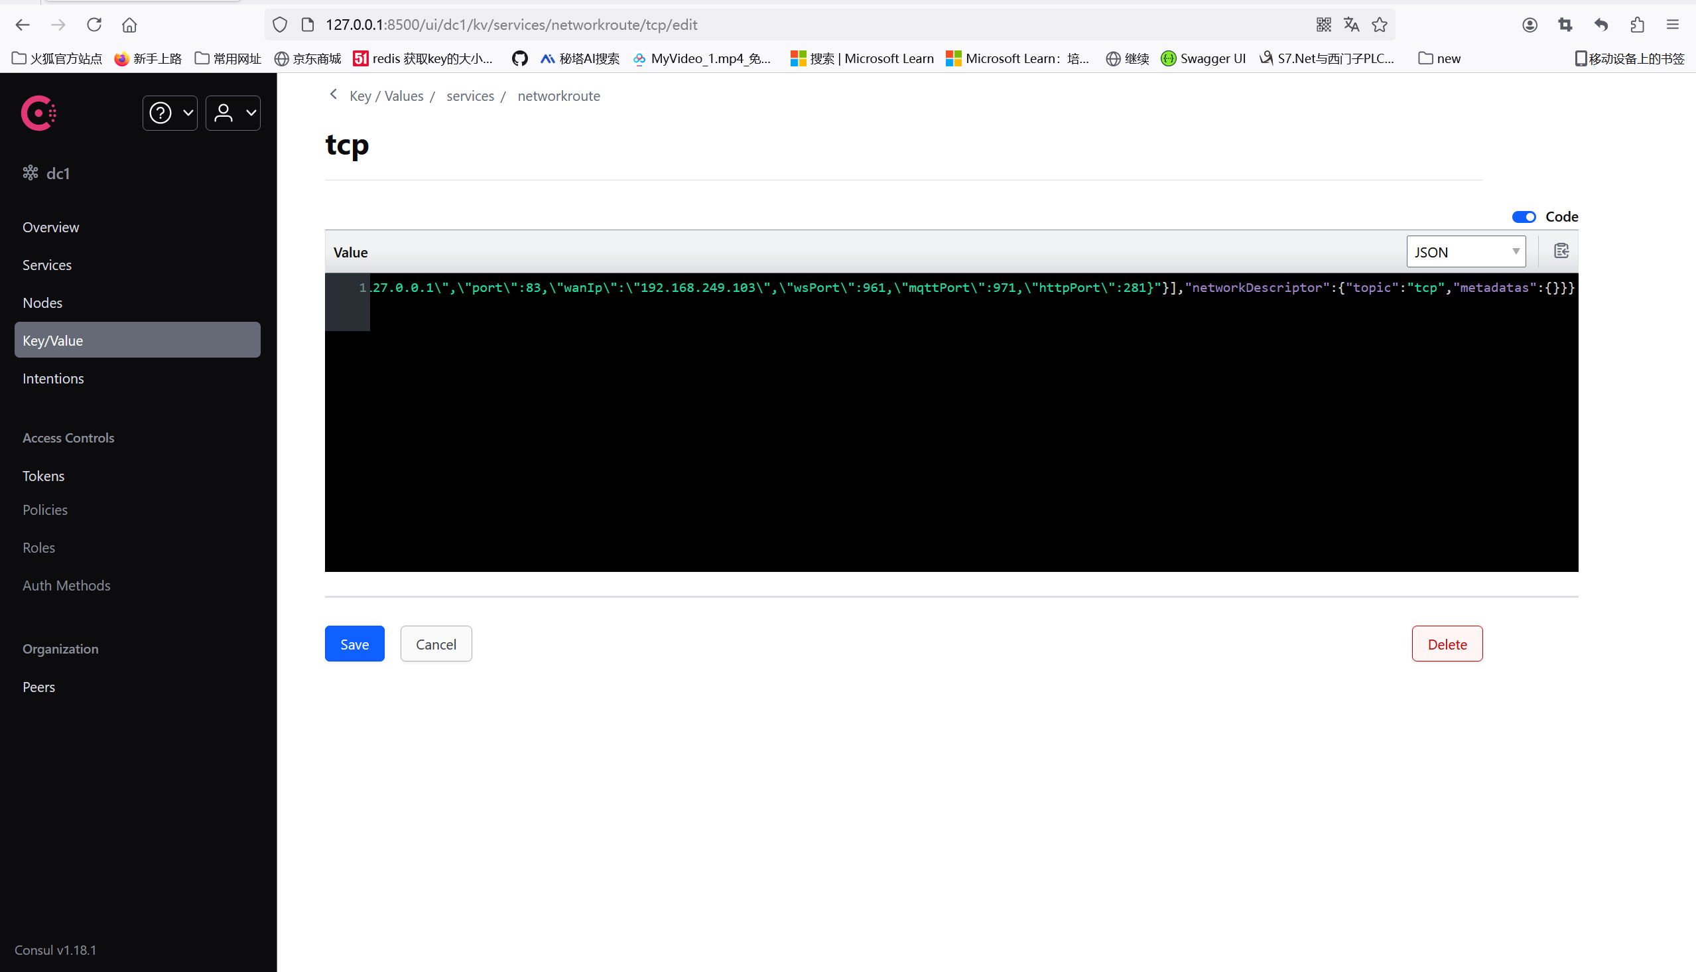The width and height of the screenshot is (1696, 972).
Task: Click the help question mark icon
Action: (x=162, y=112)
